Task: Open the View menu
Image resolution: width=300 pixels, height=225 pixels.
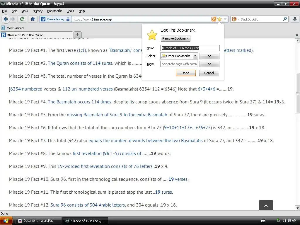Action: (25, 11)
